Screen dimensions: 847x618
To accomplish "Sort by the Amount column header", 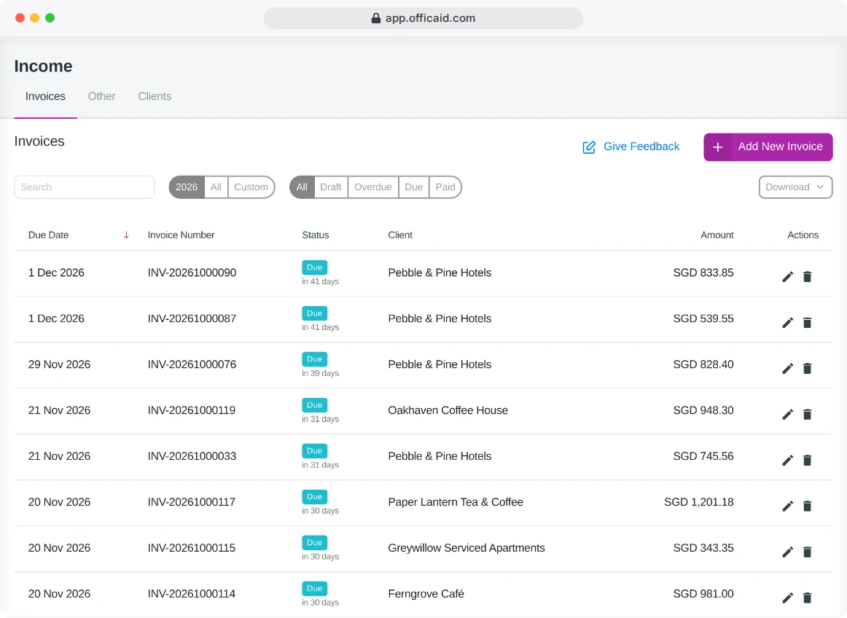I will tap(717, 235).
